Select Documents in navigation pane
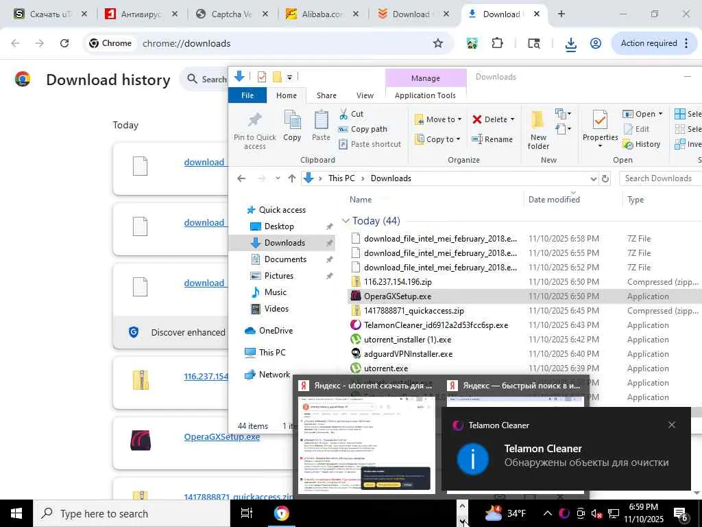Image resolution: width=702 pixels, height=527 pixels. point(285,259)
